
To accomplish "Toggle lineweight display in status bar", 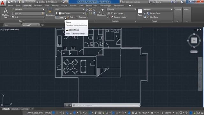I will [x=96, y=113].
